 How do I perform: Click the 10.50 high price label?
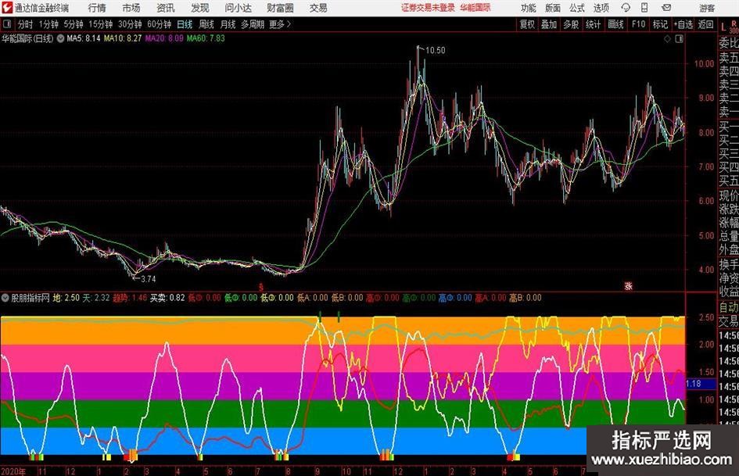(x=435, y=51)
